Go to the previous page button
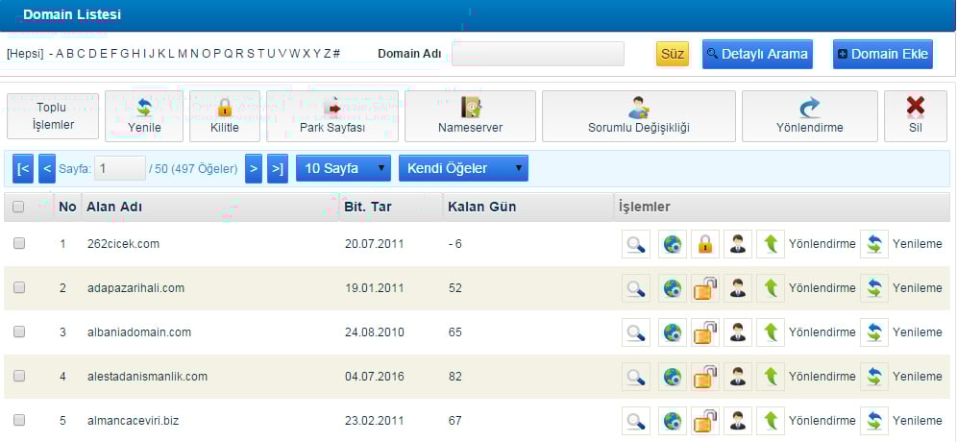The width and height of the screenshot is (957, 442). tap(47, 168)
